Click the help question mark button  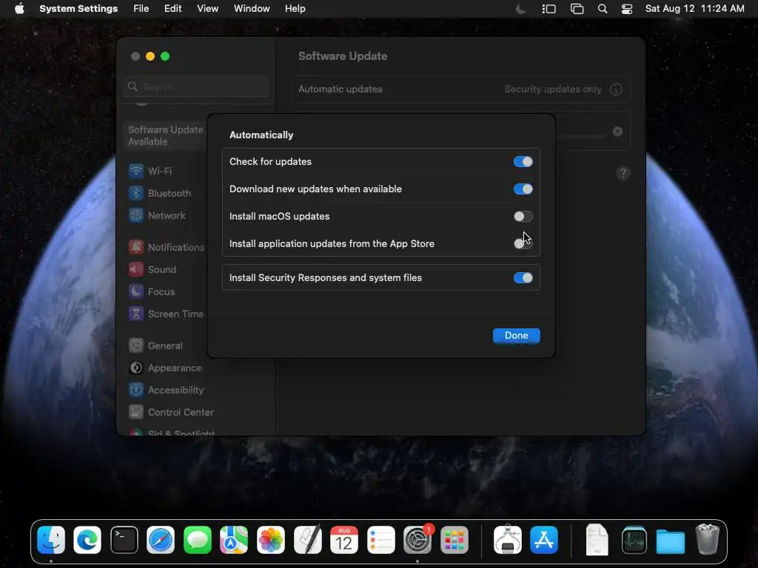point(623,173)
